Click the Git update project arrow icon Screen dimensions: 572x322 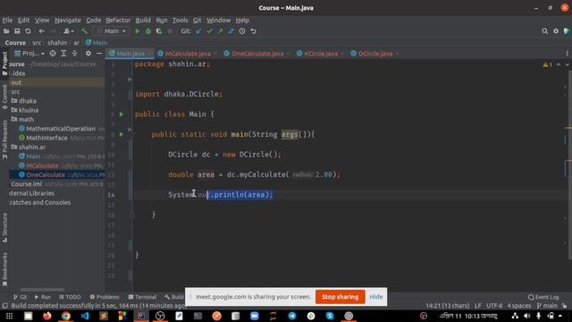click(198, 31)
